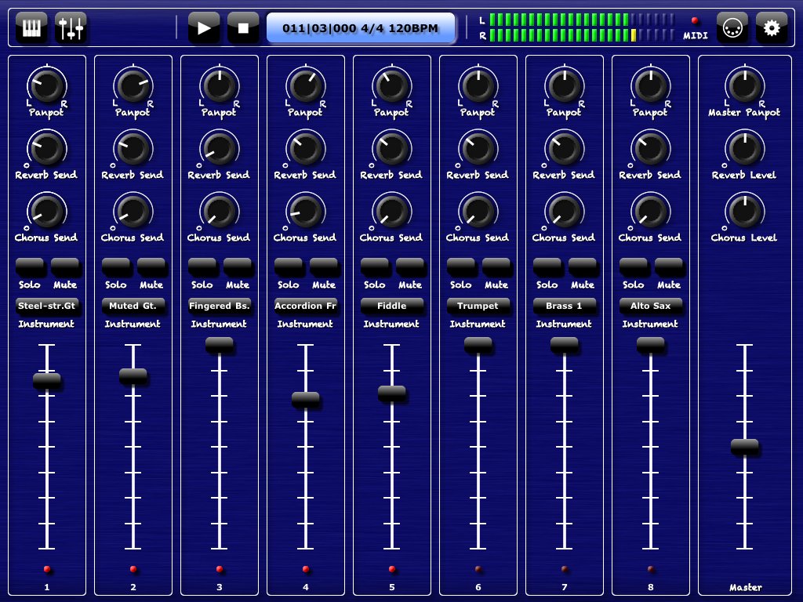Click the channel 1 Panpot knob
This screenshot has width=803, height=602.
47,85
